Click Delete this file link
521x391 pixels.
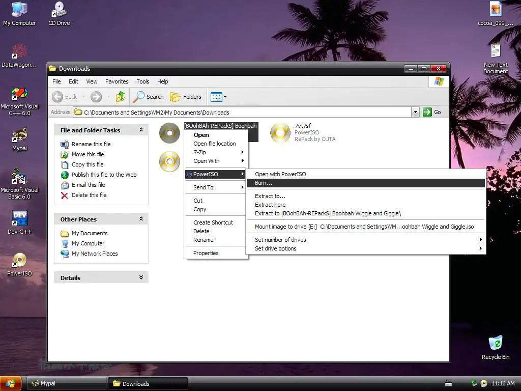[x=89, y=195]
